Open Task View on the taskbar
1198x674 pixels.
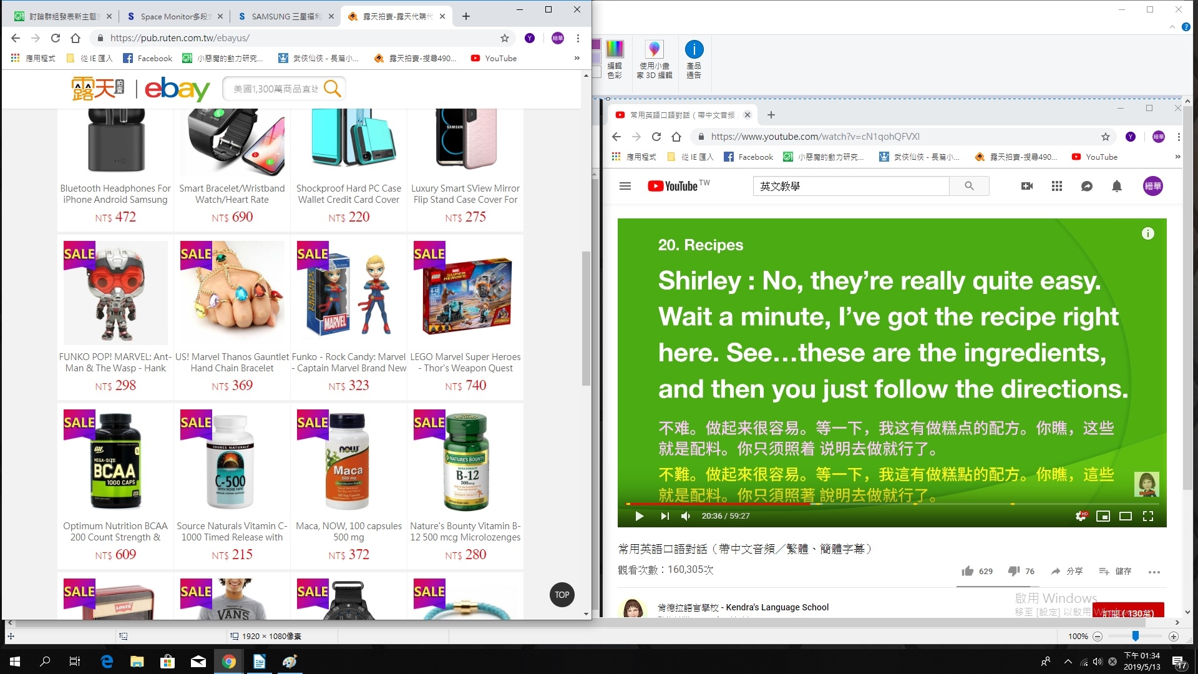point(75,662)
